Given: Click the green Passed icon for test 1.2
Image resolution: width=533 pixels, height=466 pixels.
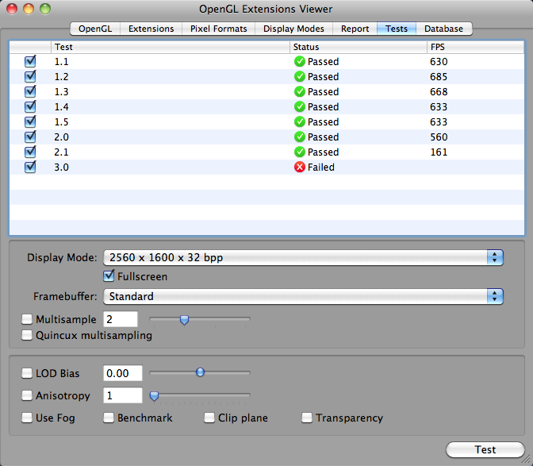Looking at the screenshot, I should click(300, 76).
